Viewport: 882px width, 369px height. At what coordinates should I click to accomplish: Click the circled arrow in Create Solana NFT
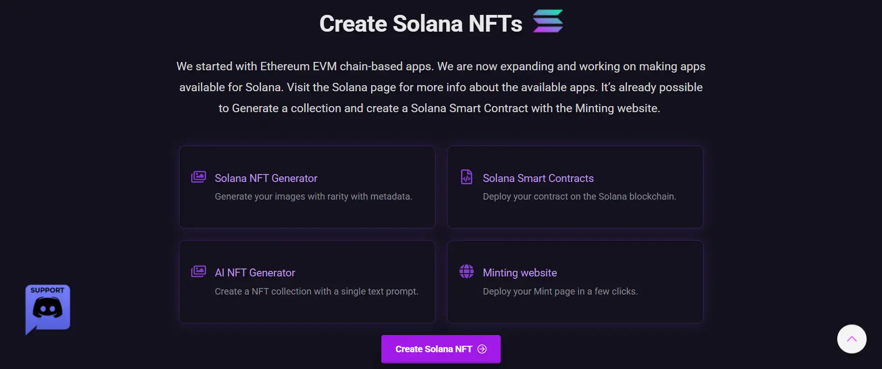coord(482,349)
